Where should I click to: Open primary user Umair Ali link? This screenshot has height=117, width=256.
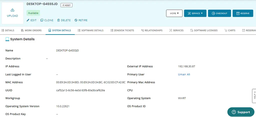184,74
